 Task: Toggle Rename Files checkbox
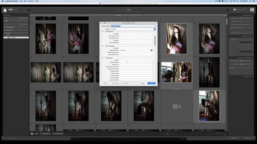click(x=230, y=39)
